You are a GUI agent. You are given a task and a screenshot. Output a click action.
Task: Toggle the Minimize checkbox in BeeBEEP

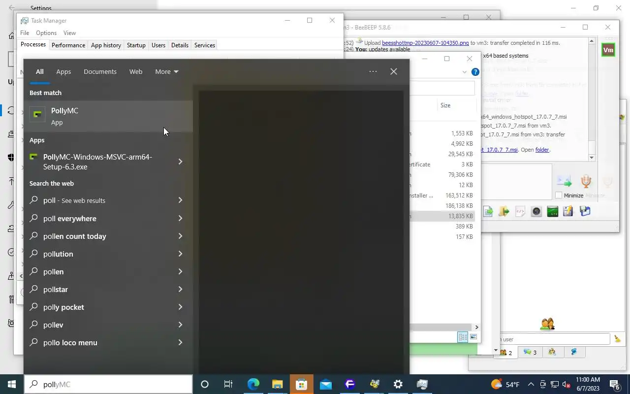(x=559, y=195)
